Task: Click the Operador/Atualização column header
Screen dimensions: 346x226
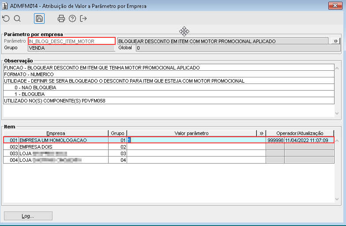Action: [300, 133]
